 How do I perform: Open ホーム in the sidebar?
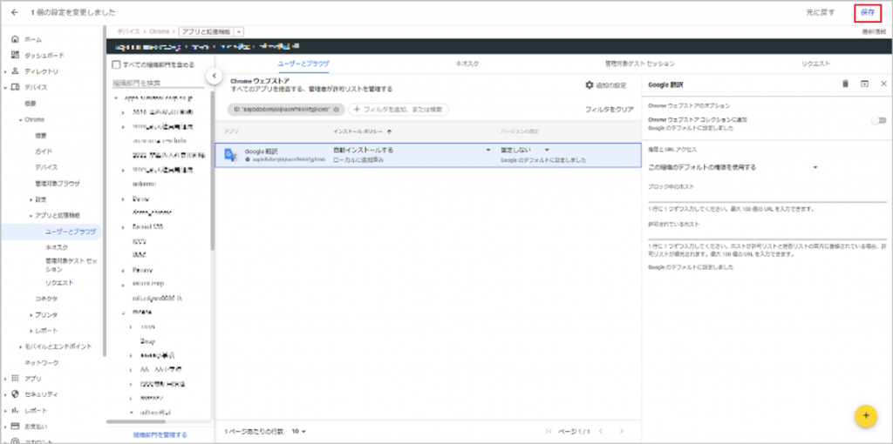[x=32, y=39]
